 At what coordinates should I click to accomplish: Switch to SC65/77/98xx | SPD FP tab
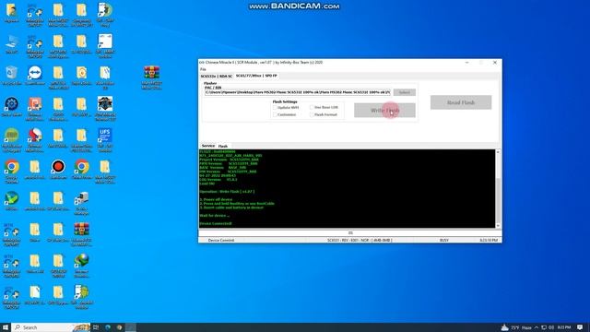[x=256, y=76]
